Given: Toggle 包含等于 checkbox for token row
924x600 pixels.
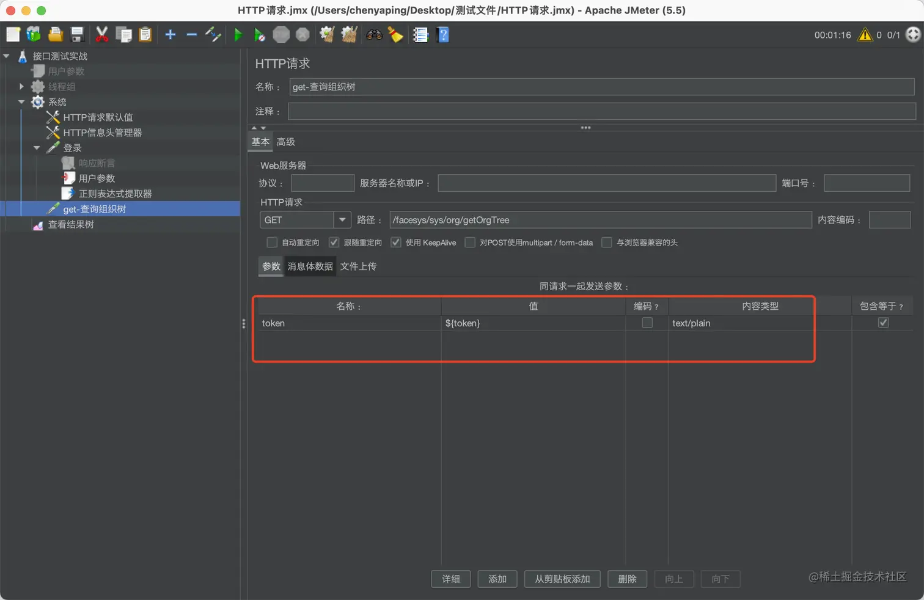Looking at the screenshot, I should point(883,323).
